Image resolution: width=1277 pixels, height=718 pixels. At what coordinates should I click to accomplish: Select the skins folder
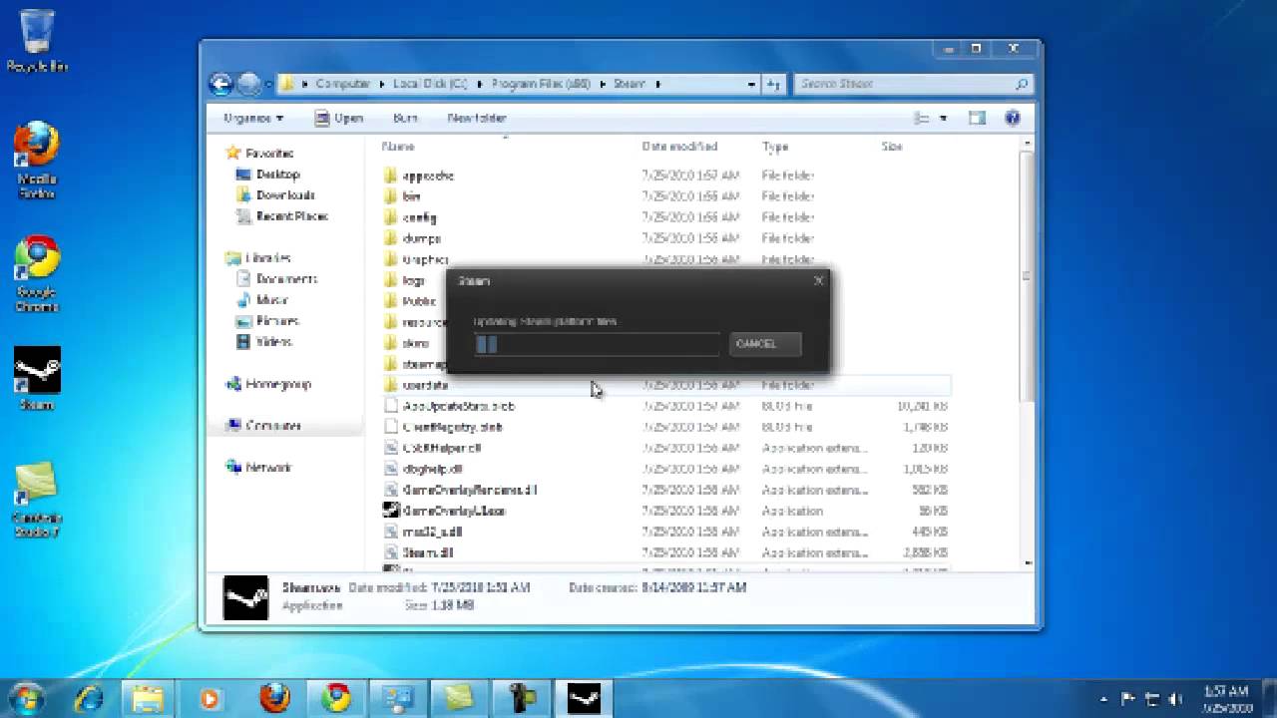[x=415, y=343]
